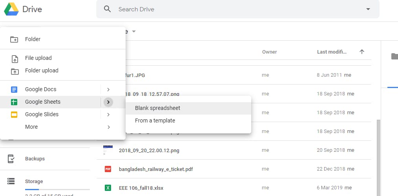The height and width of the screenshot is (196, 398).
Task: Open the bangladesh_railway_e_ticket.pdf file
Action: 156,169
